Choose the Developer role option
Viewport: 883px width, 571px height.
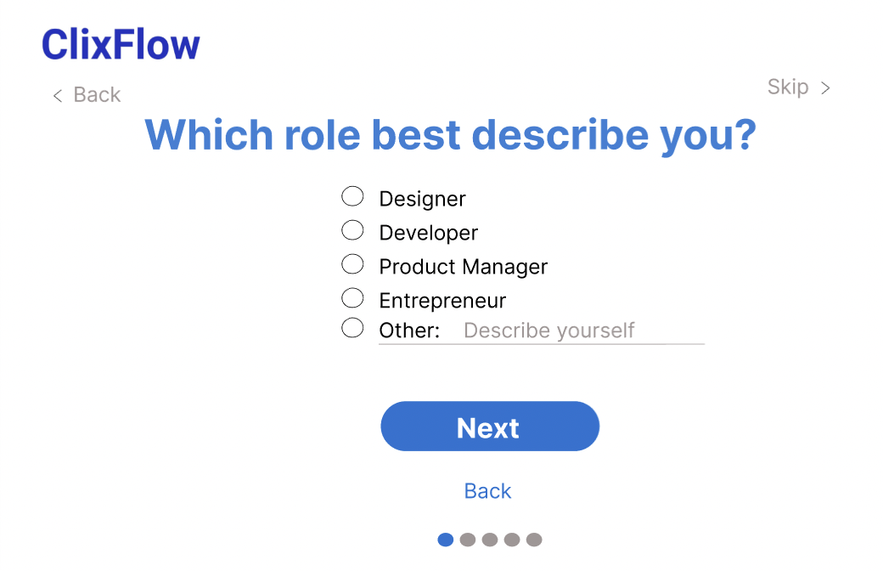point(352,230)
